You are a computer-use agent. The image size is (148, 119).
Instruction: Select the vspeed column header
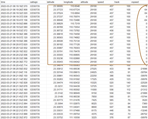pos(139,2)
